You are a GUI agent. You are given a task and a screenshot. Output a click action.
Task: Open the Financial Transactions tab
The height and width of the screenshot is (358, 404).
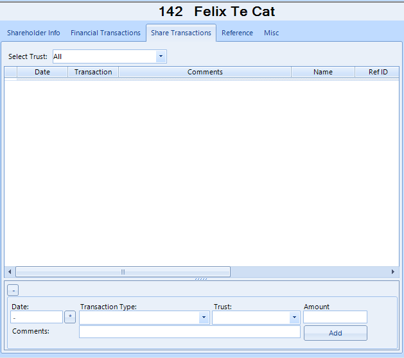pos(105,33)
